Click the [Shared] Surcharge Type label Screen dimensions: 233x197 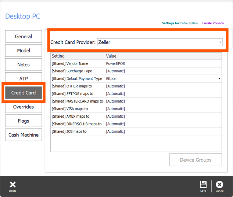click(72, 71)
